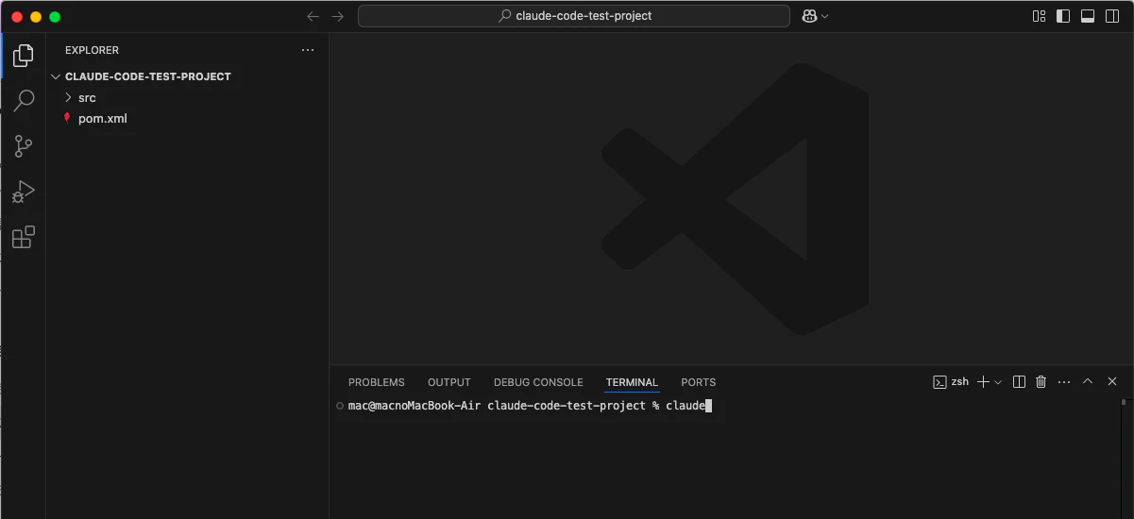
Task: Click the EXPLORER header title
Action: pos(93,50)
